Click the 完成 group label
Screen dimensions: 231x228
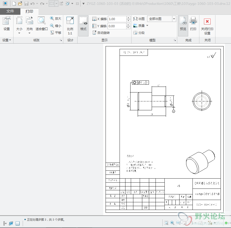(188, 40)
